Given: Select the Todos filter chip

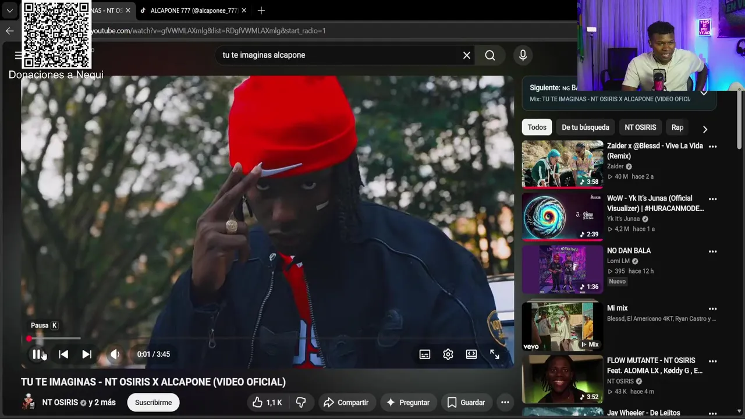Looking at the screenshot, I should point(537,127).
